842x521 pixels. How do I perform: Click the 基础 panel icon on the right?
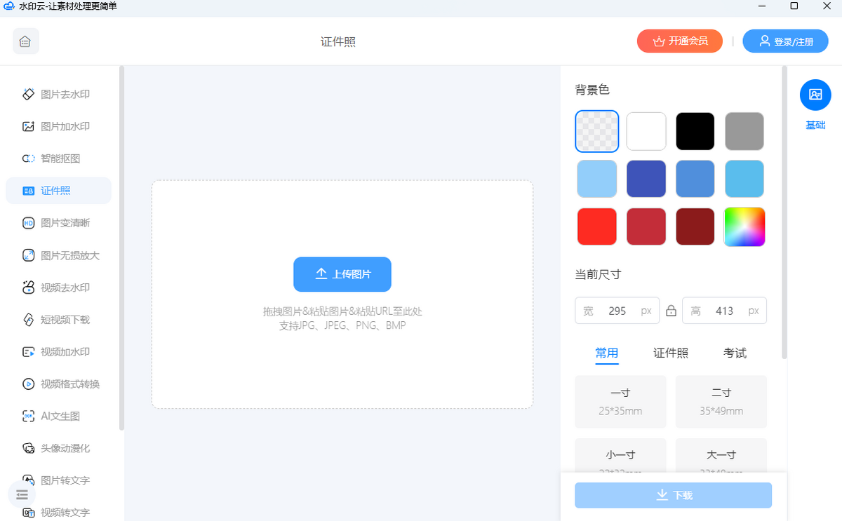click(815, 95)
